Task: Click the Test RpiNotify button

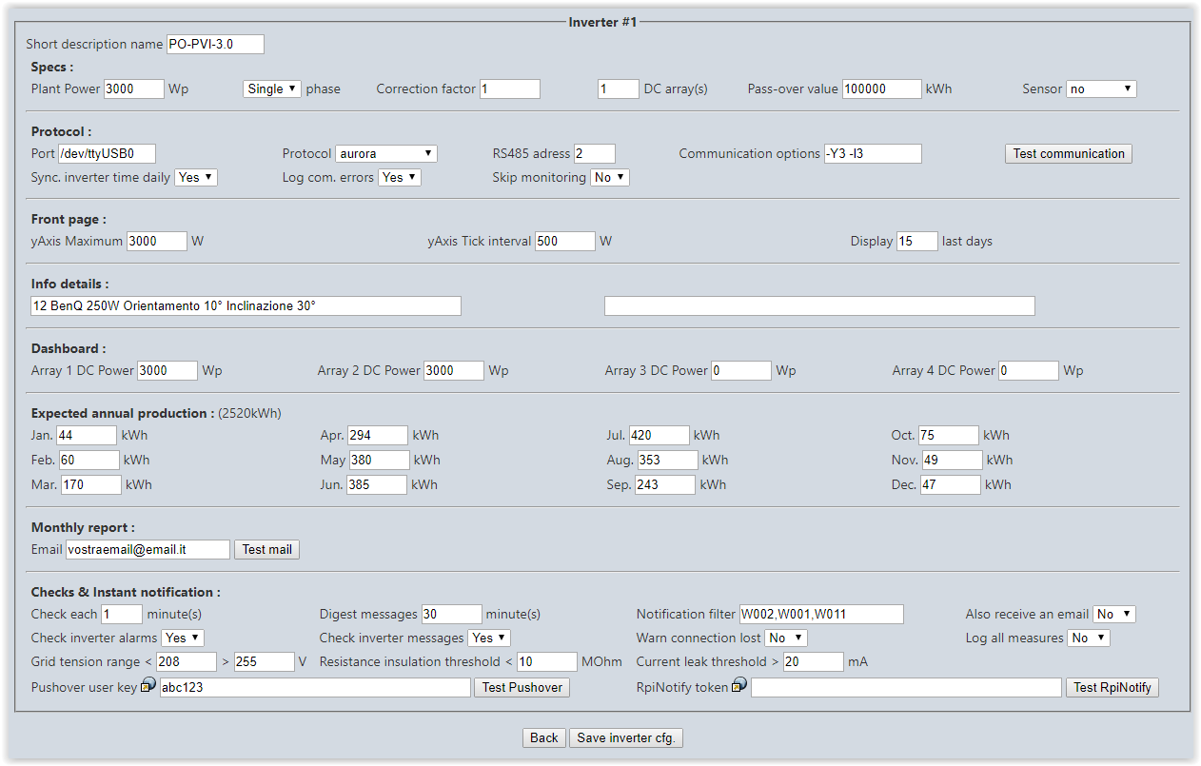Action: click(x=1112, y=687)
